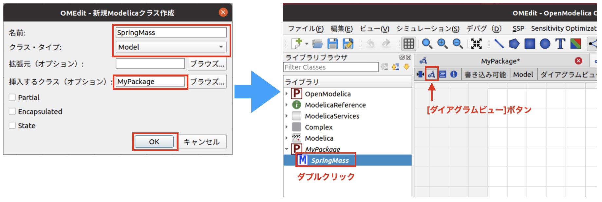Select ModelicaReference in the library tree

pos(335,105)
